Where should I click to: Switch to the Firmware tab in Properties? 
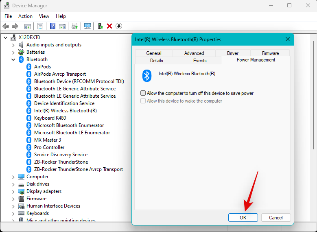pos(270,53)
